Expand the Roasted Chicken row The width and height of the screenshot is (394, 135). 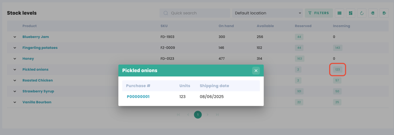click(x=15, y=80)
